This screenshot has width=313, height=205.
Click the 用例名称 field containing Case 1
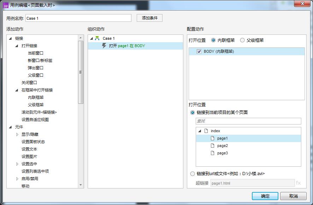pyautogui.click(x=78, y=18)
